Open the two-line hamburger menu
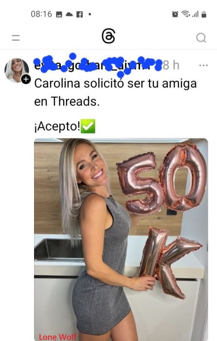This screenshot has height=341, width=217. 16,38
